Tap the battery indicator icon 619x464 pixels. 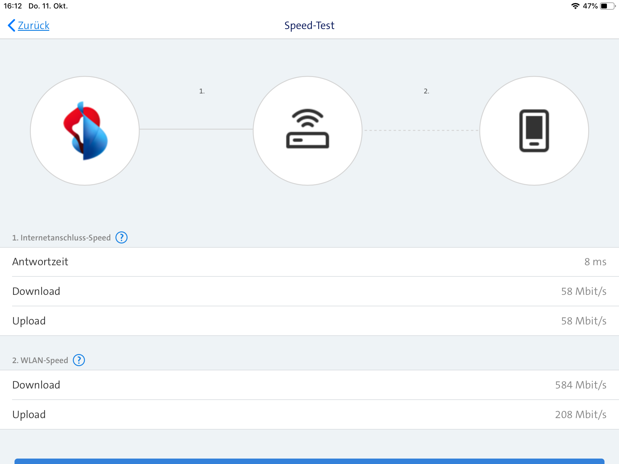607,6
